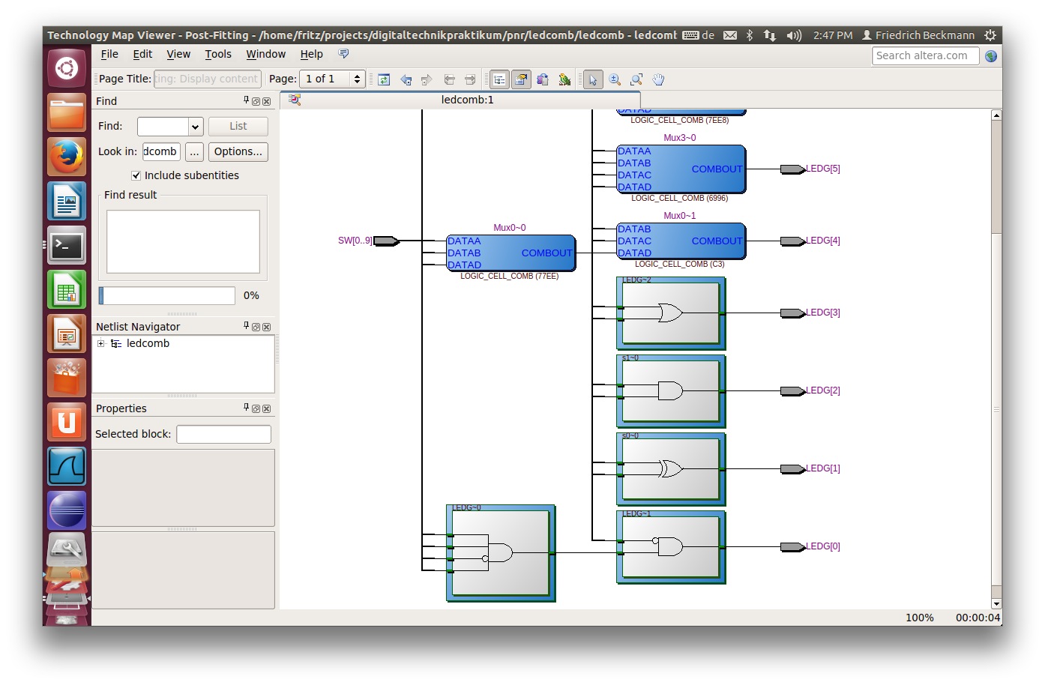Open the Find combo box dropdown
This screenshot has height=685, width=1045.
tap(195, 127)
